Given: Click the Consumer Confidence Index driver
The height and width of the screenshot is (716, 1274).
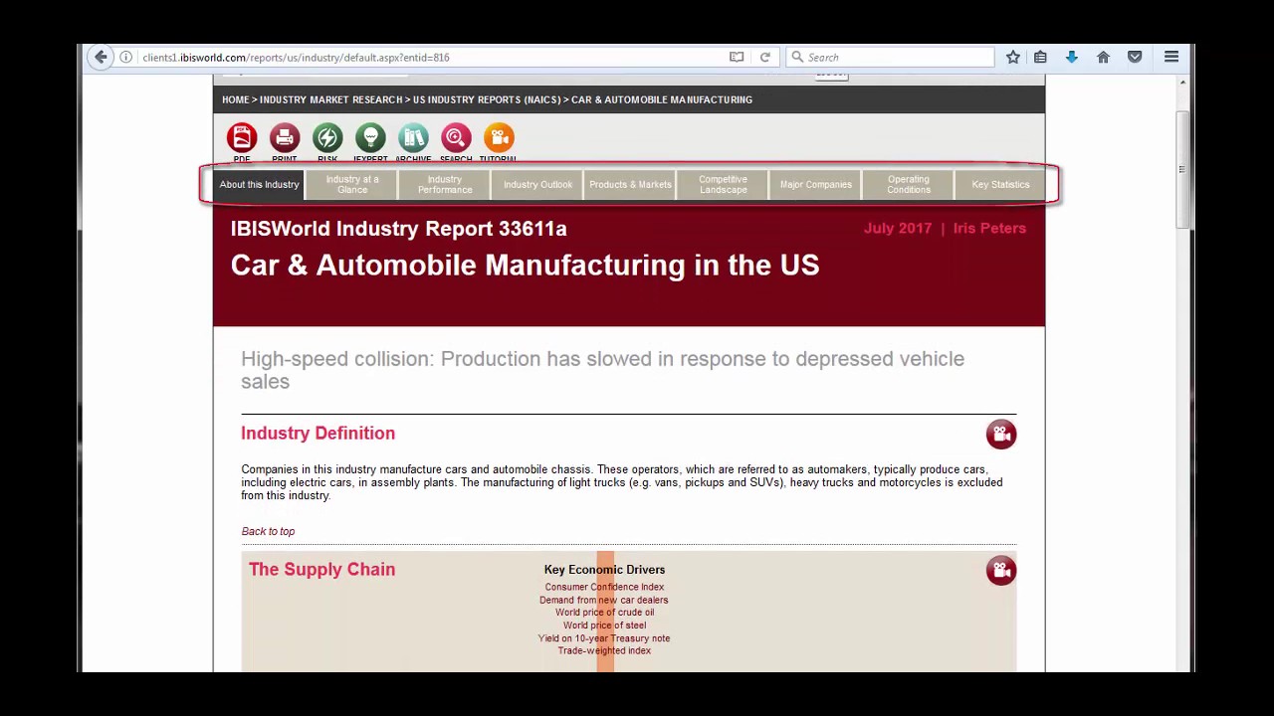Looking at the screenshot, I should (604, 587).
